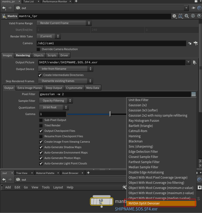Image resolution: width=202 pixels, height=213 pixels.
Task: Enable Tiled Render checkbox
Action: click(41, 126)
